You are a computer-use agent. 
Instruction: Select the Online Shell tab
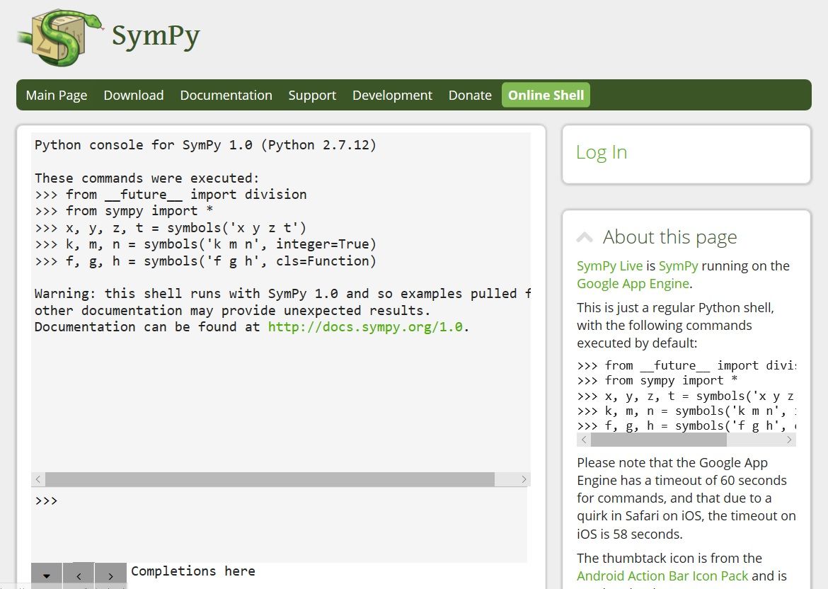[x=545, y=95]
